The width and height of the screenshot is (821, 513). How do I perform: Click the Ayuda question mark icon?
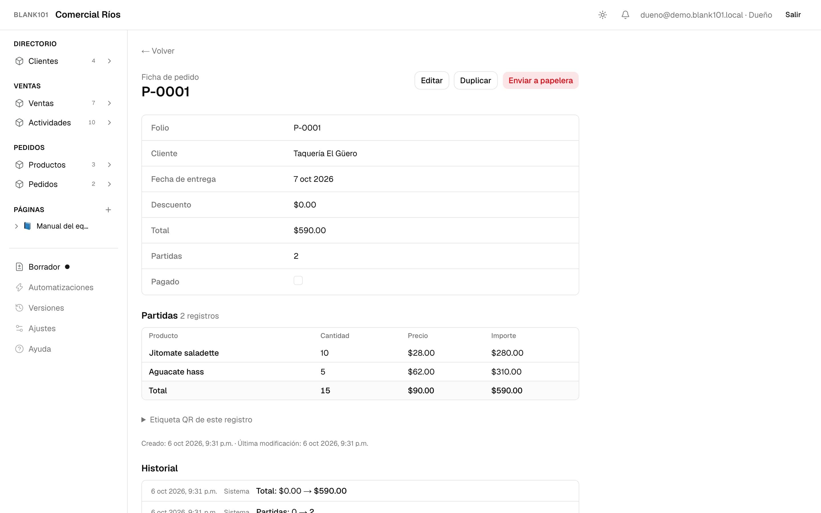coord(19,349)
